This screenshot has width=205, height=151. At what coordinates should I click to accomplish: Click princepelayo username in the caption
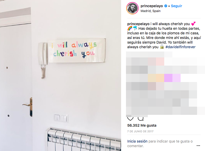pos(138,24)
